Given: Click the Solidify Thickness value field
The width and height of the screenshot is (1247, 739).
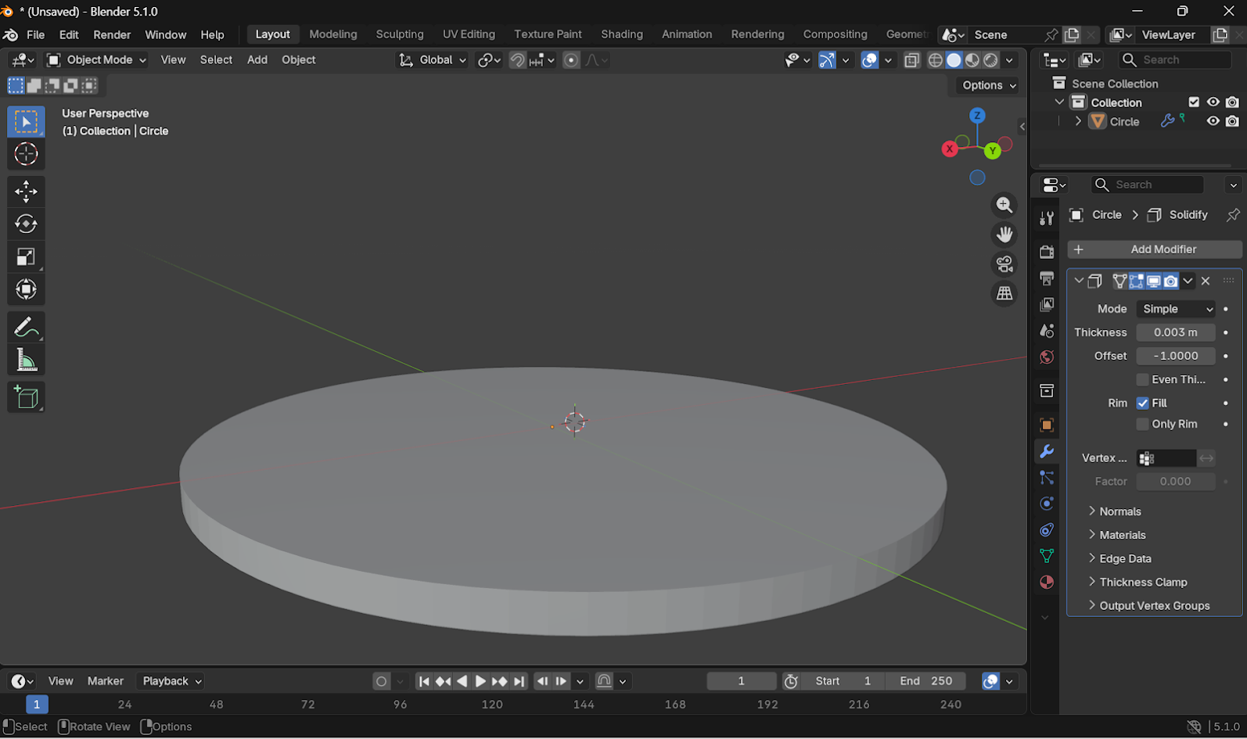Looking at the screenshot, I should tap(1176, 332).
